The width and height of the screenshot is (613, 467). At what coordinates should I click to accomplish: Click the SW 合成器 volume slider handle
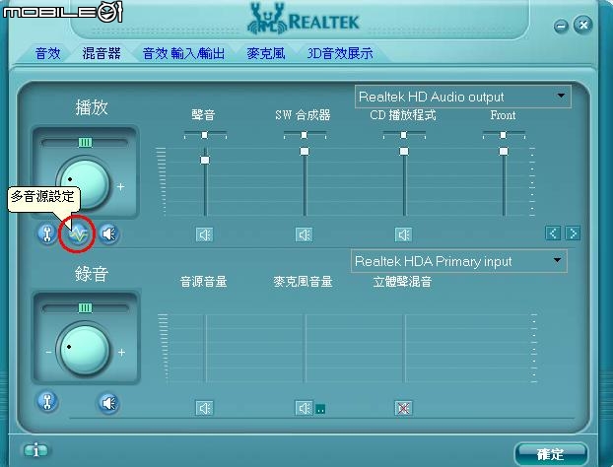coord(305,151)
